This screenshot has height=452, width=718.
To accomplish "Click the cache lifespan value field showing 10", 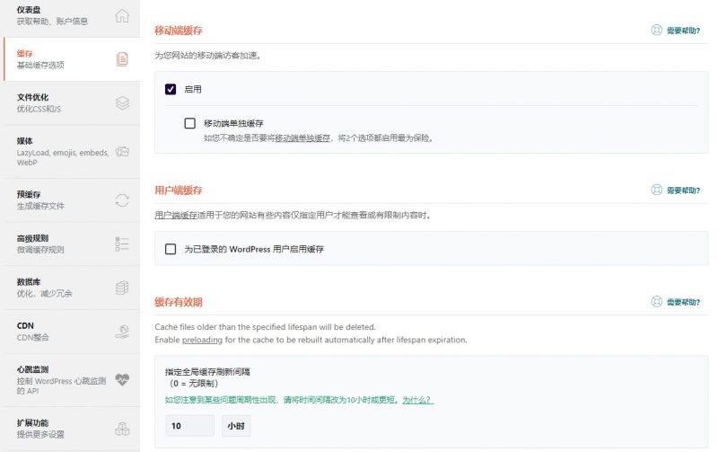I will 189,426.
